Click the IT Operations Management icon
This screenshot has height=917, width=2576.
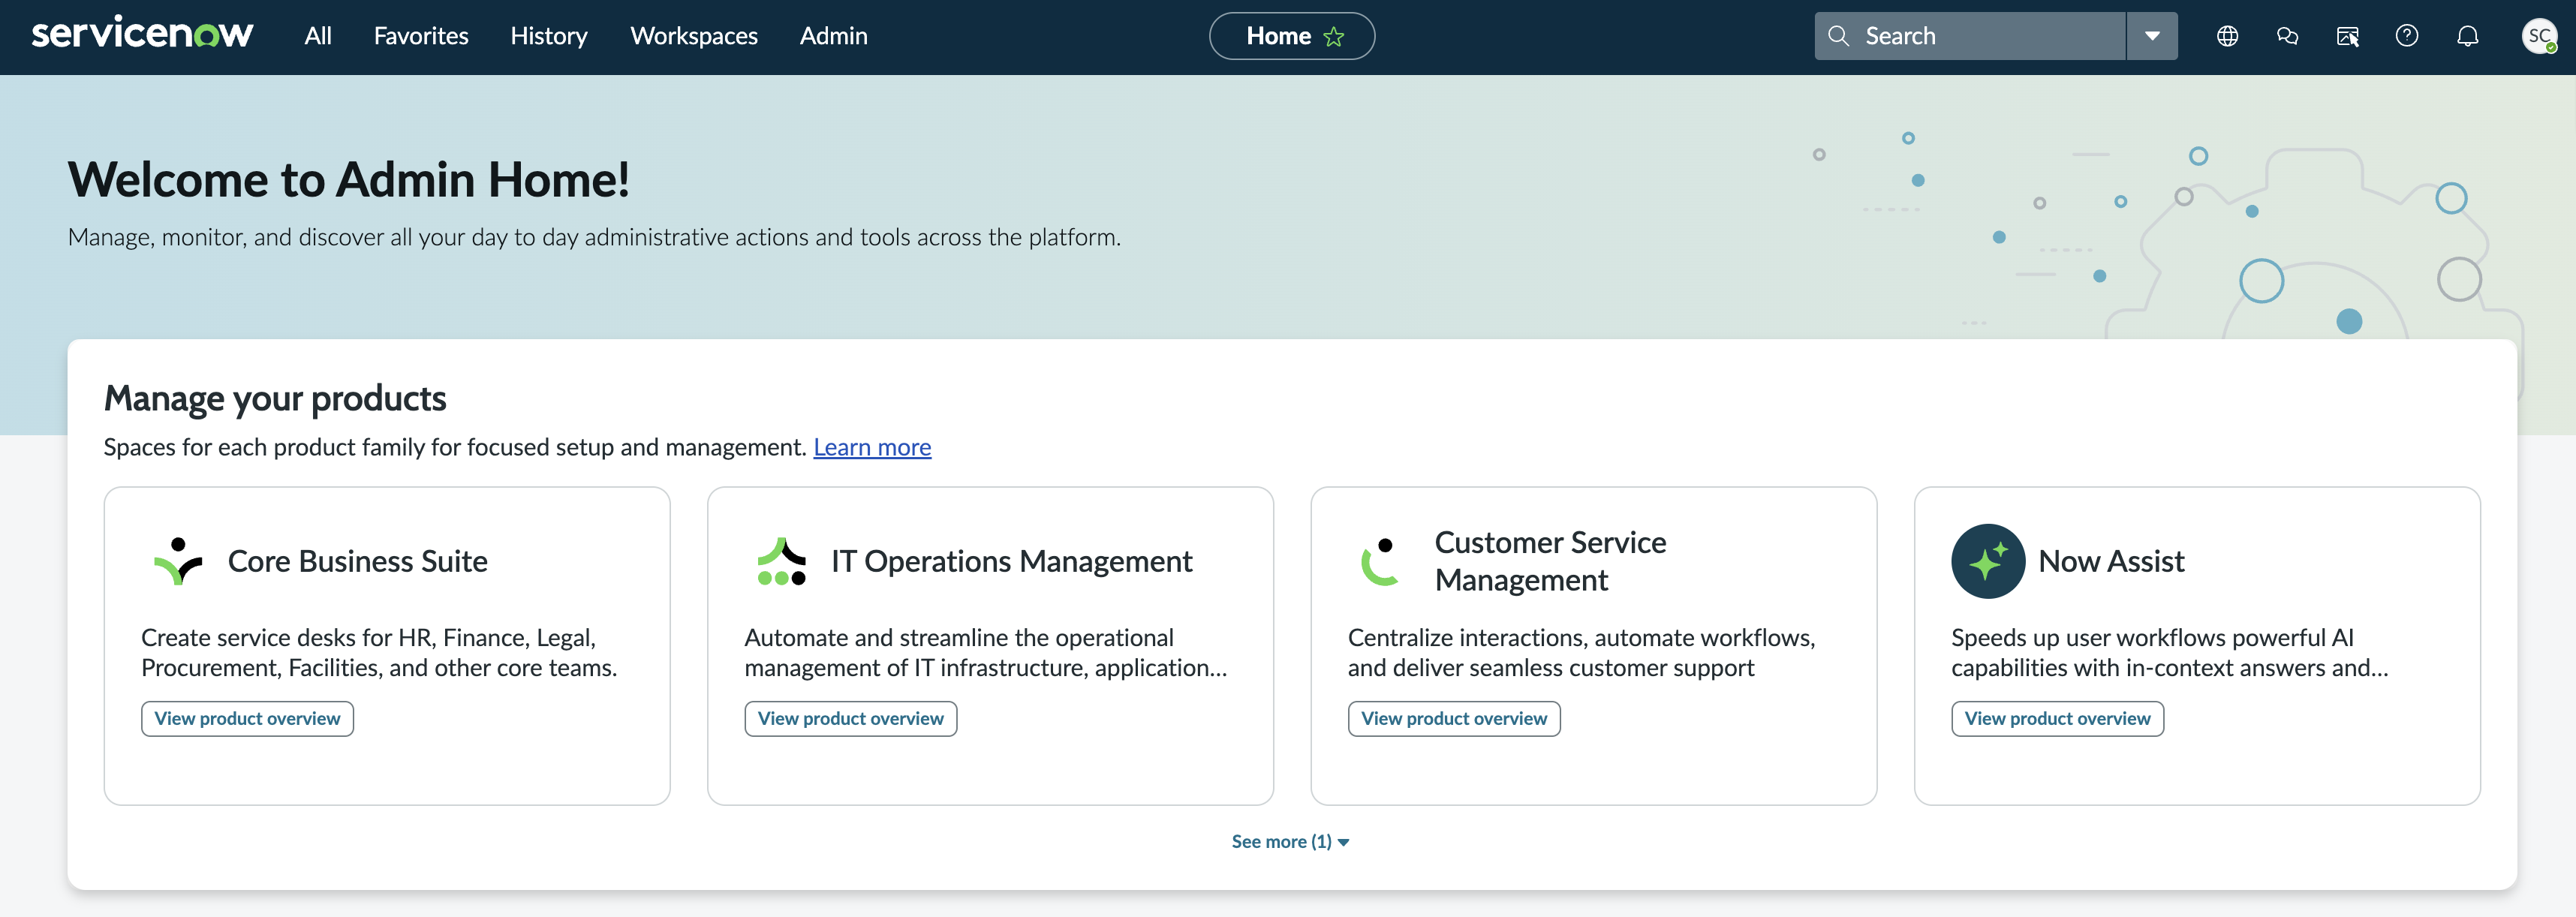tap(781, 561)
